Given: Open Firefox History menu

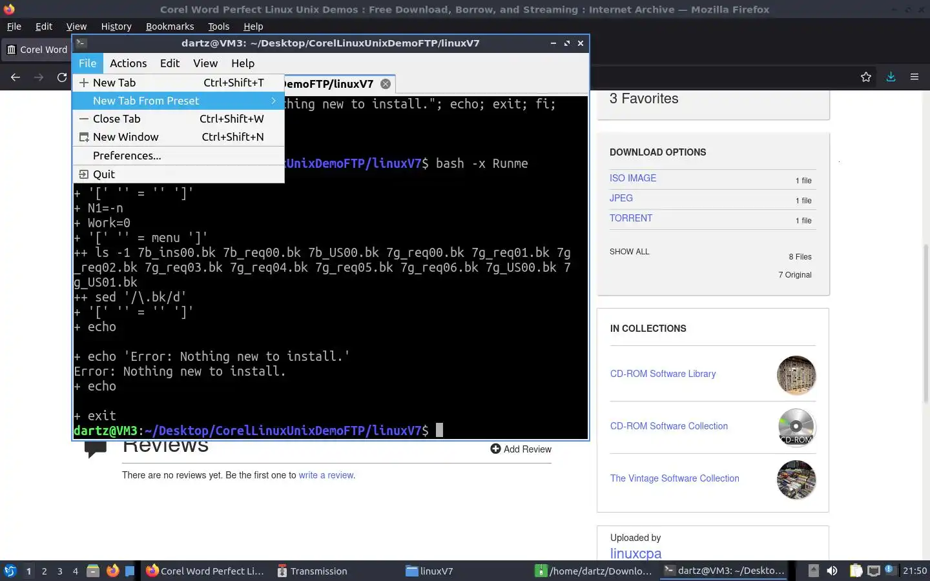Looking at the screenshot, I should coord(116,26).
